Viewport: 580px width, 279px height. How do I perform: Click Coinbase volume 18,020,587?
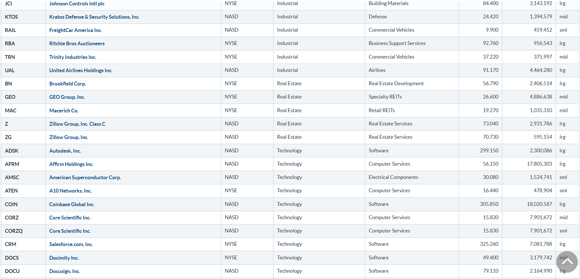click(x=539, y=204)
